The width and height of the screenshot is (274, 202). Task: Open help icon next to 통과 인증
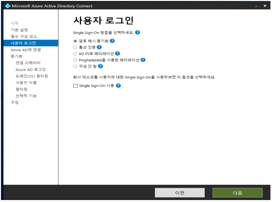99,47
